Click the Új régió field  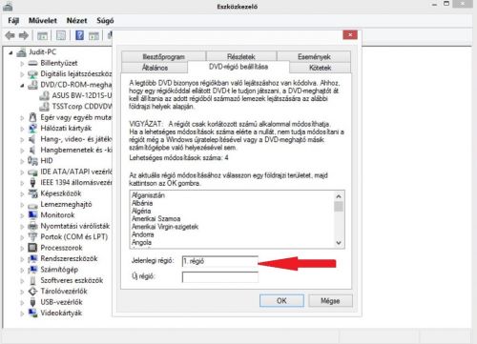coord(220,277)
